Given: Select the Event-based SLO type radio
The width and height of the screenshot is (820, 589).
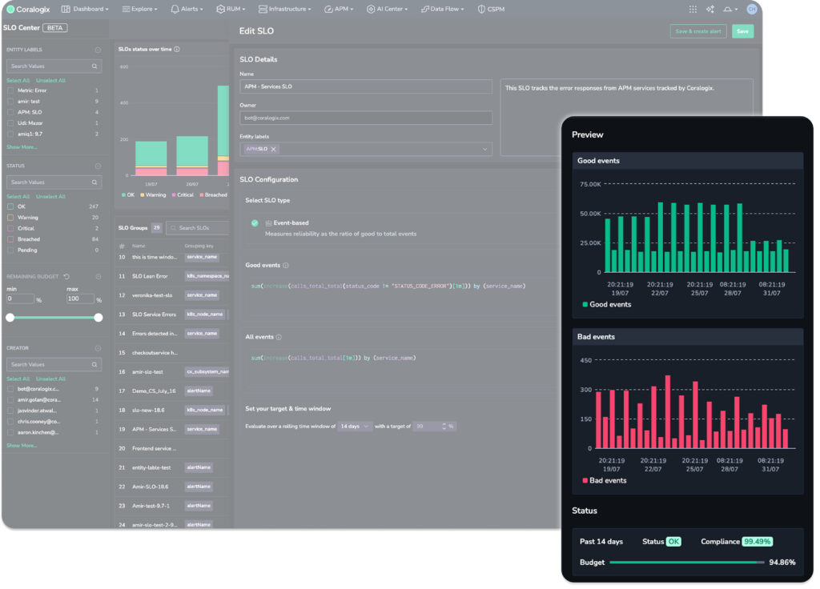Looking at the screenshot, I should point(255,223).
